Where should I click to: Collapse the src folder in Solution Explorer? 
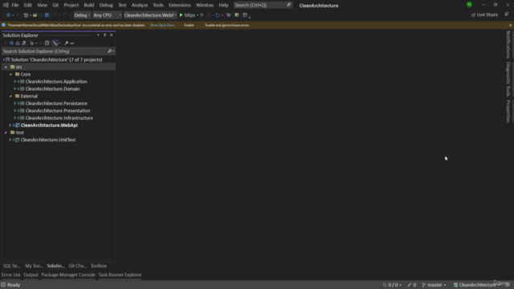[6, 67]
